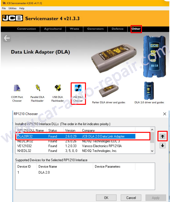170x202 pixels.
Task: Switch to the Construction tab
Action: pyautogui.click(x=26, y=29)
